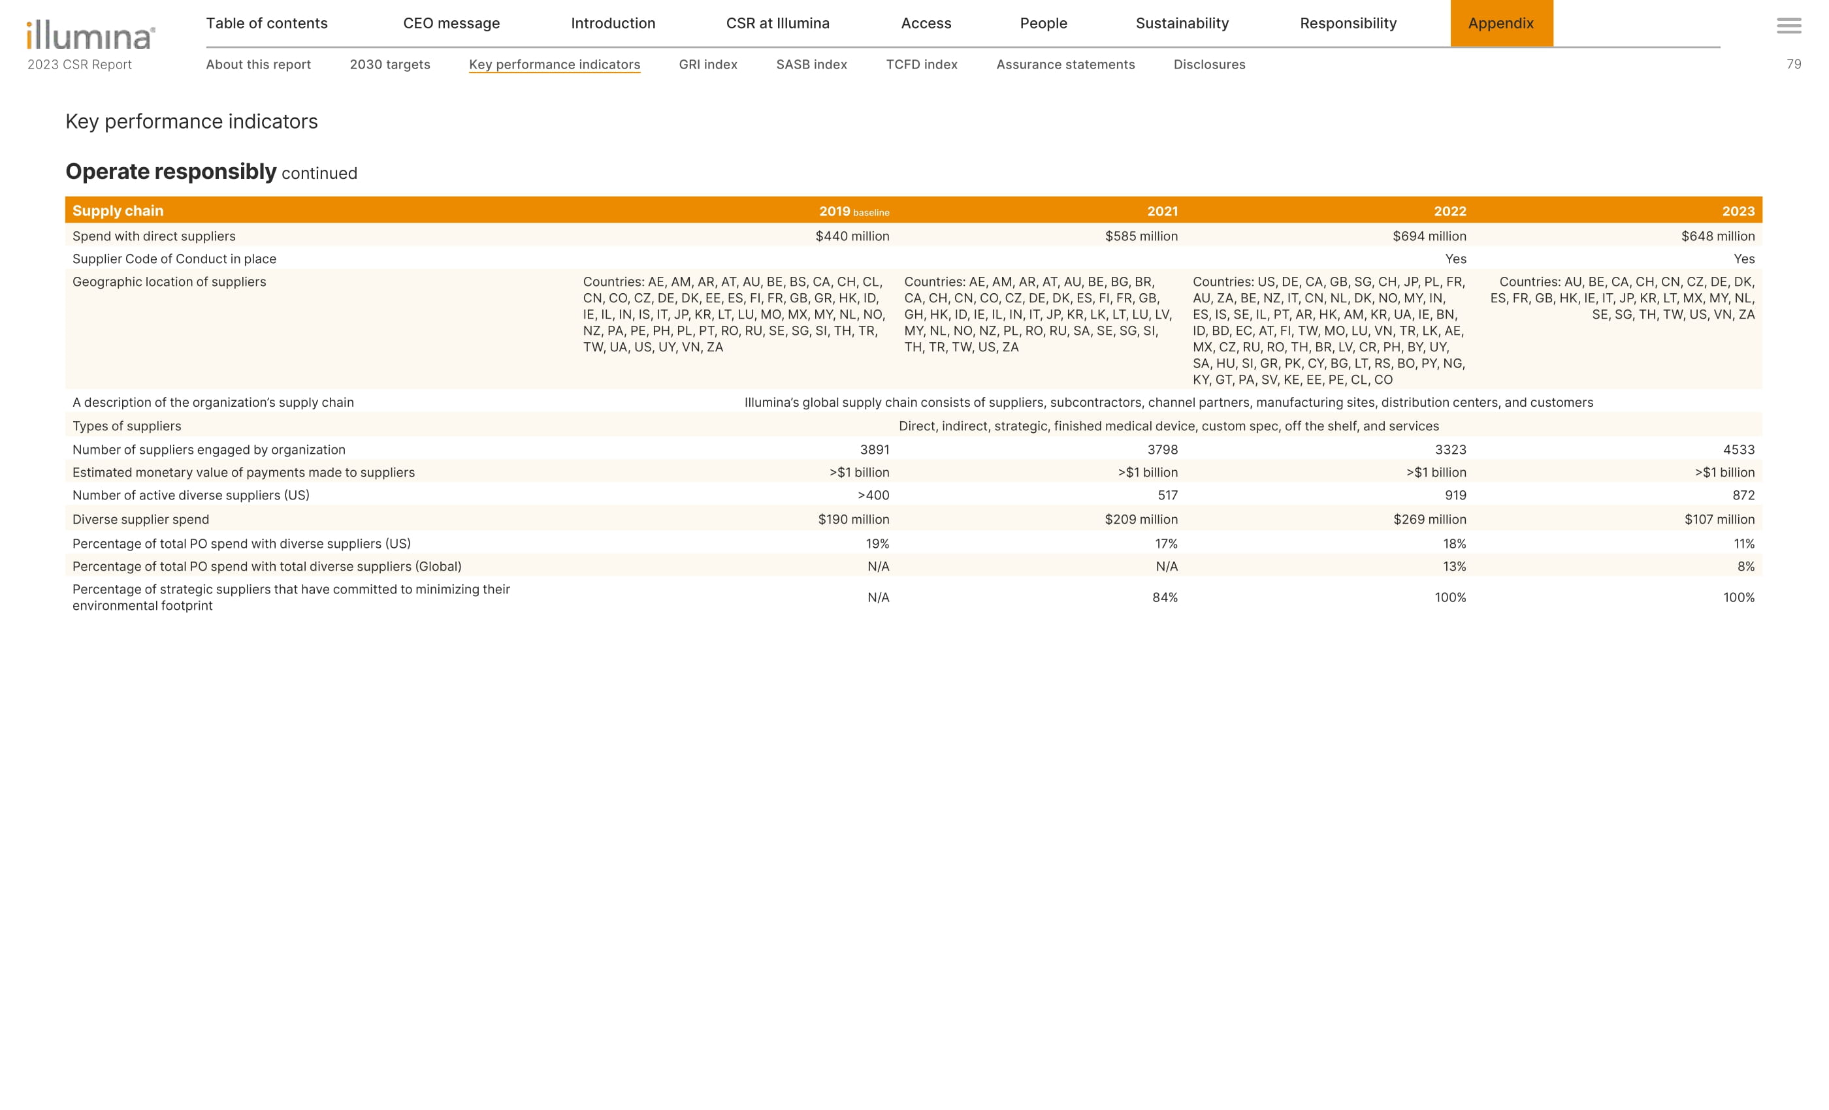Click the Illumina logo

91,35
